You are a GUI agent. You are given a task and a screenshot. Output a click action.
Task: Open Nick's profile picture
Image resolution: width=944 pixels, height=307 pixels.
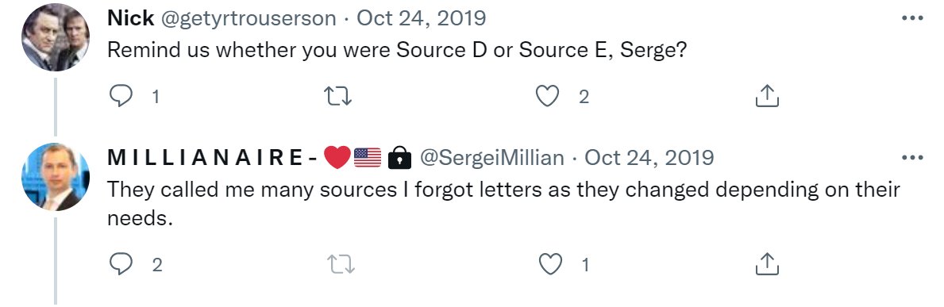56,37
